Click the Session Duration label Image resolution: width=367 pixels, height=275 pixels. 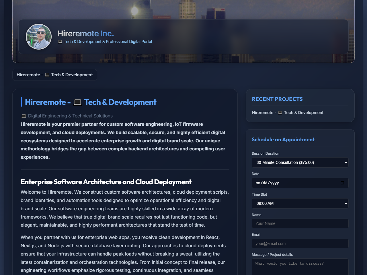(x=266, y=154)
